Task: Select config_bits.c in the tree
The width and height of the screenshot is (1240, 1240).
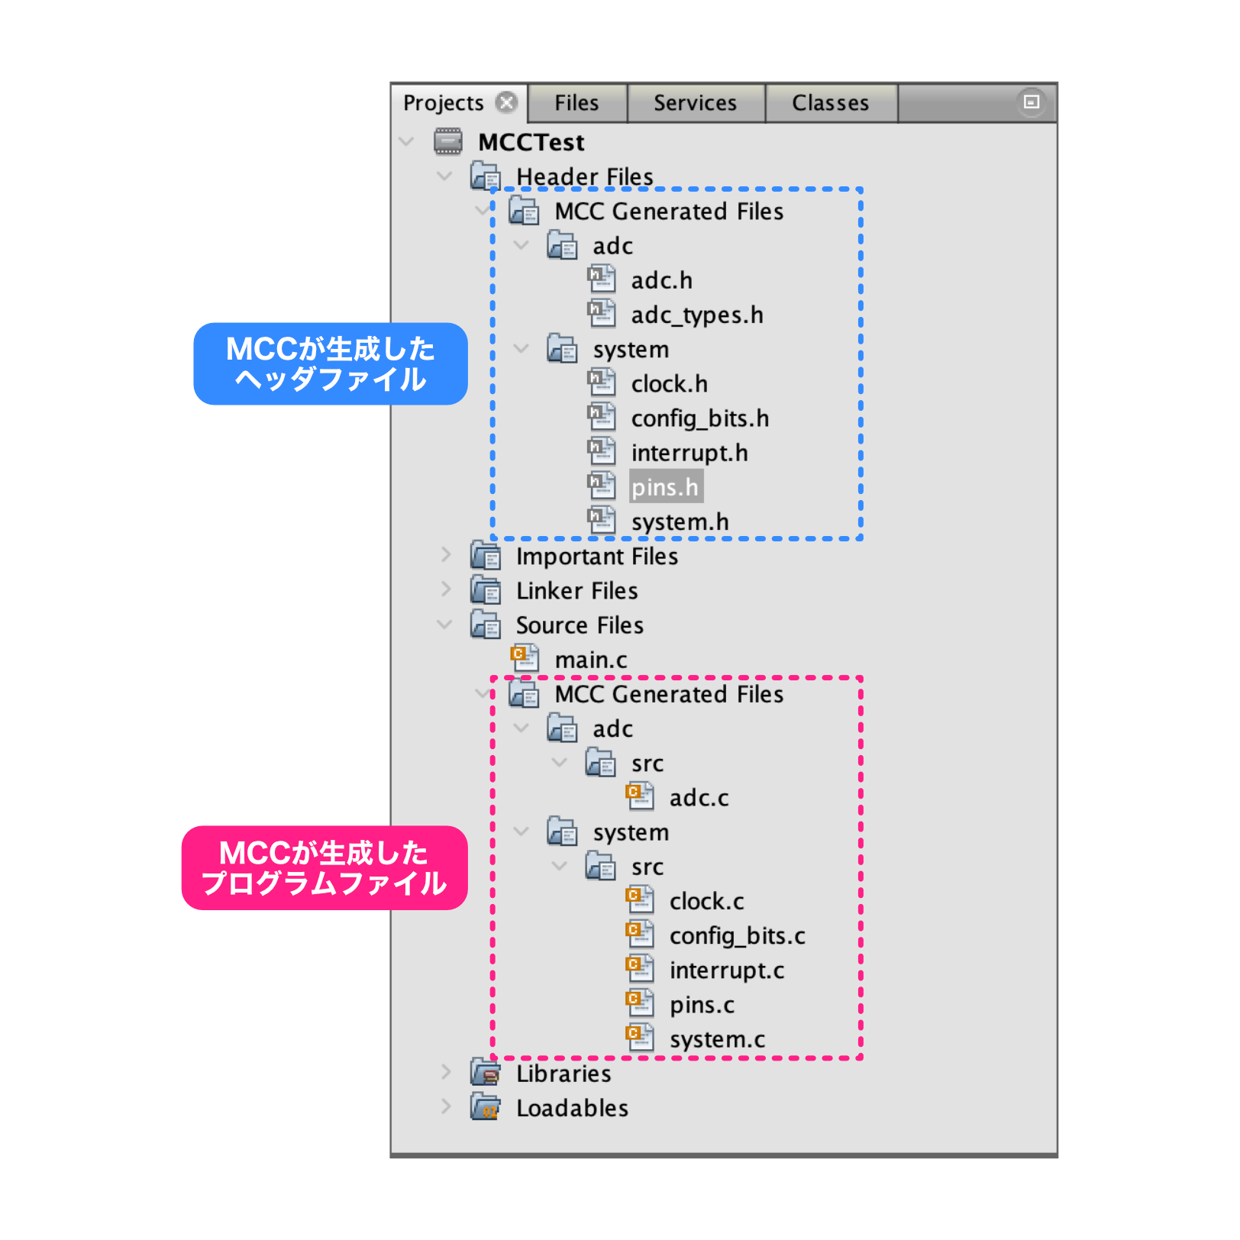Action: 738,936
